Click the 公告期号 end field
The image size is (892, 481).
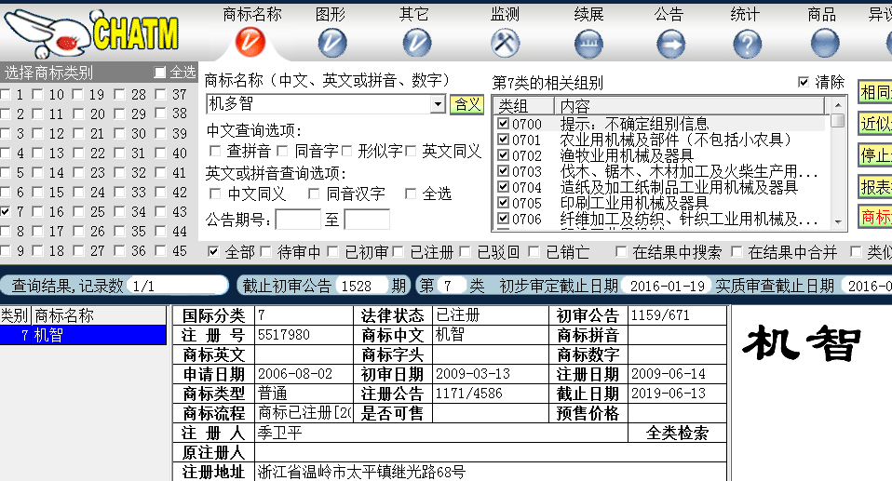pos(367,219)
